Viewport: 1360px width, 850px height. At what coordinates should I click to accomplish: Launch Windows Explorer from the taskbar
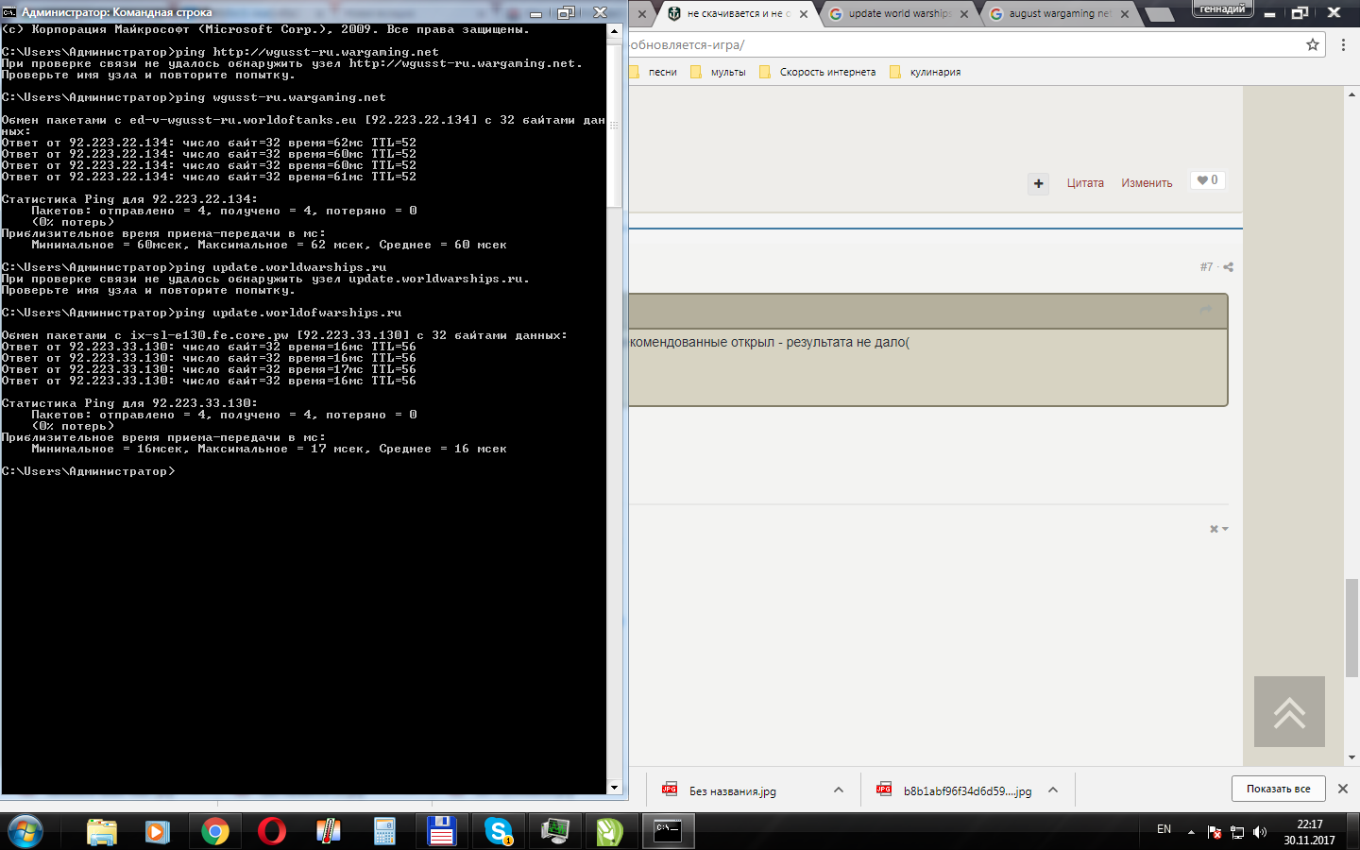102,832
